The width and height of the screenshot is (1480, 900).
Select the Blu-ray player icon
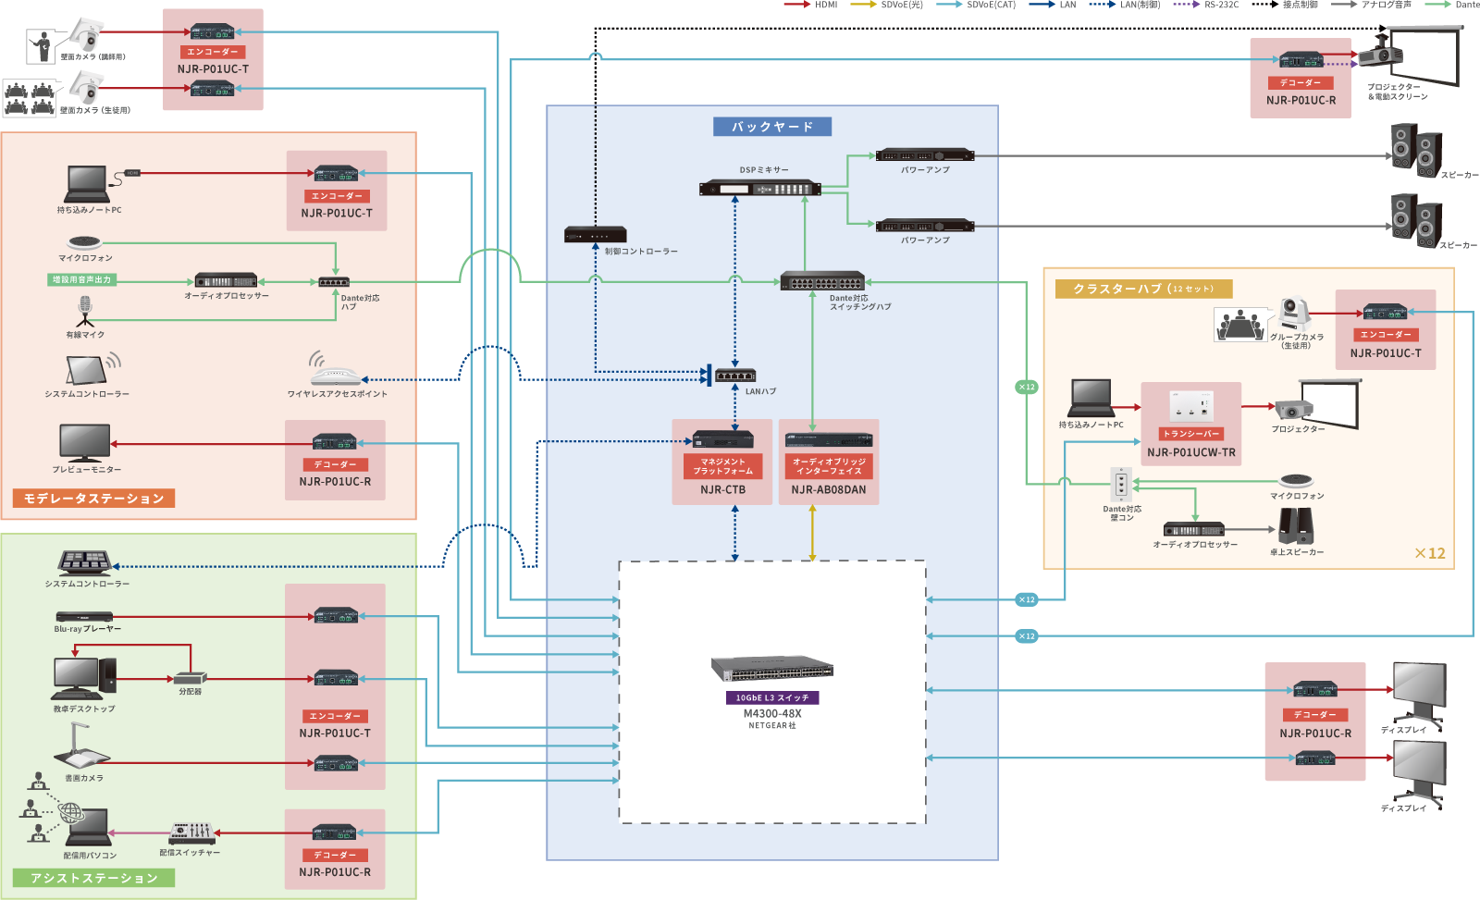pos(84,616)
